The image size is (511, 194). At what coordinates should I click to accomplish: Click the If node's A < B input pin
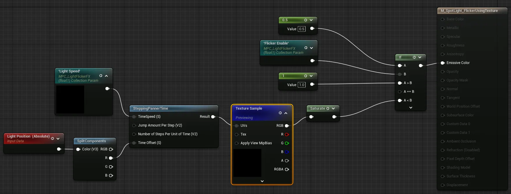[400, 100]
